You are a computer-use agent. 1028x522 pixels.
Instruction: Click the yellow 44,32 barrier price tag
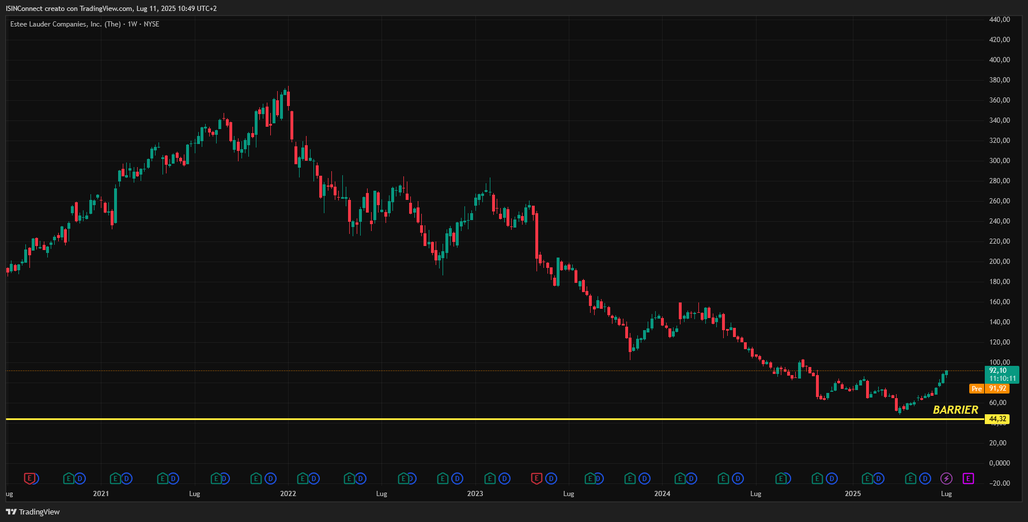click(997, 419)
